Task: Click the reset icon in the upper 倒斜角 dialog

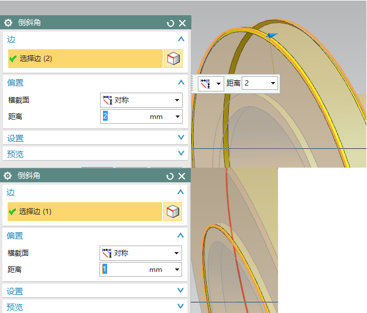Action: coord(170,23)
